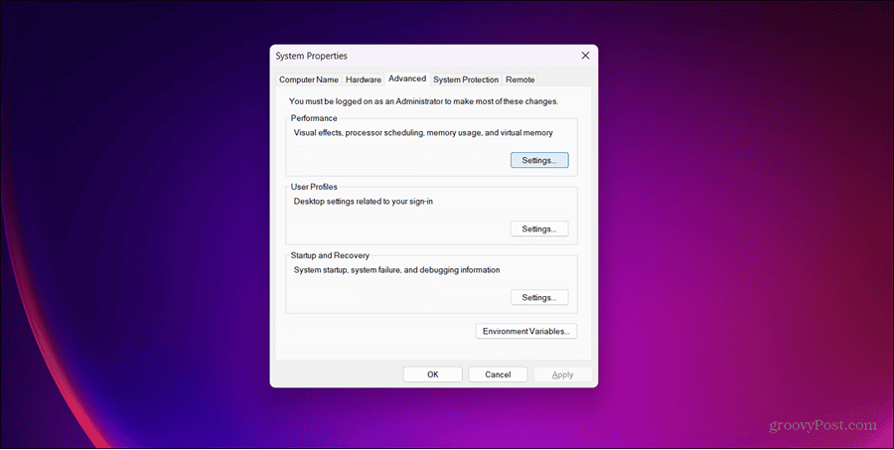Click 'Visual effects, processor scheduling' description
Viewport: 894px width, 450px height.
click(423, 133)
